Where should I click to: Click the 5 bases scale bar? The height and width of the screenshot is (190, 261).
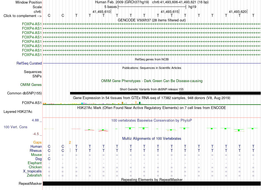[152, 7]
